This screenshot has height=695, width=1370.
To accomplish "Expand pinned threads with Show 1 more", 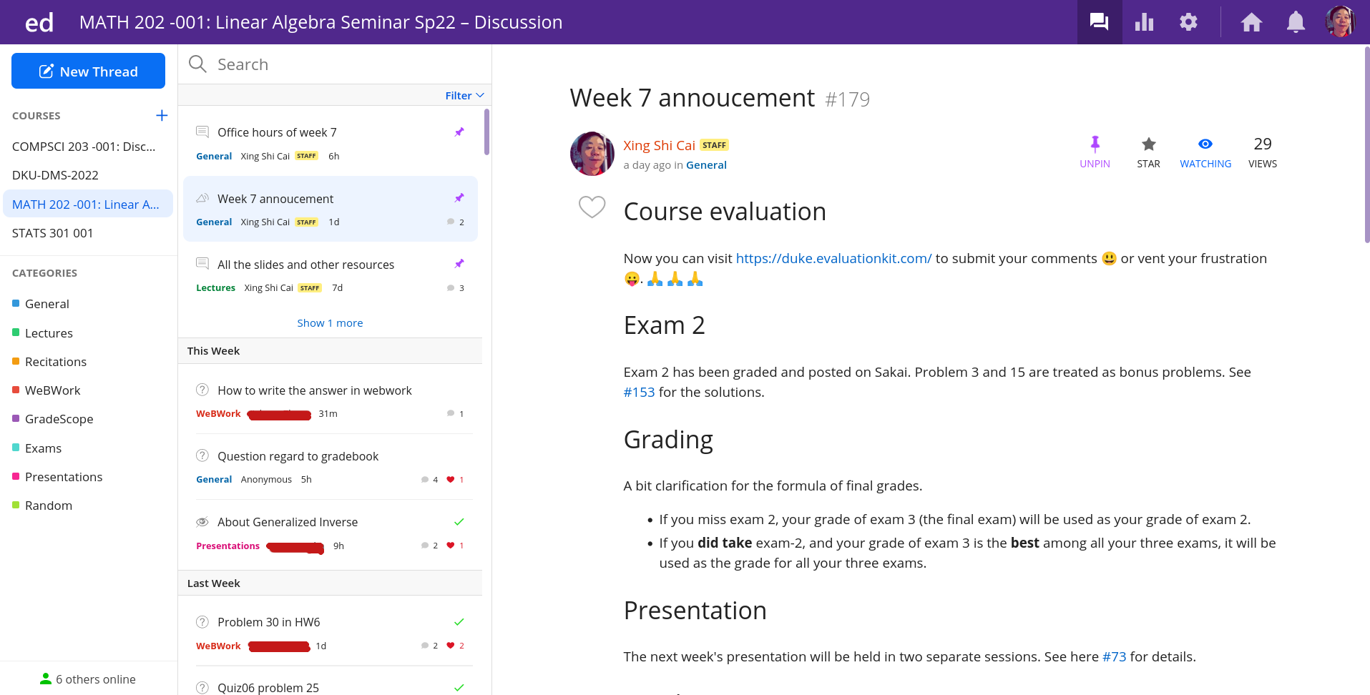I will point(330,323).
